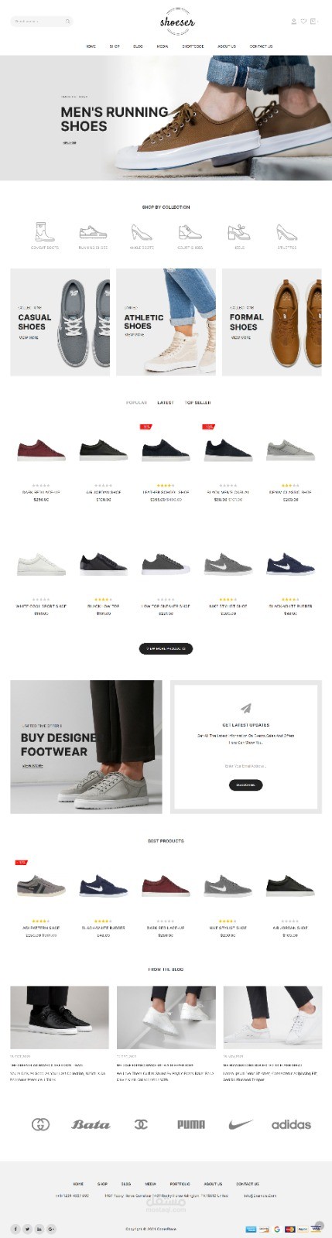Click the View More Products button
Viewport: 332px width, 1238px height.
[x=166, y=648]
